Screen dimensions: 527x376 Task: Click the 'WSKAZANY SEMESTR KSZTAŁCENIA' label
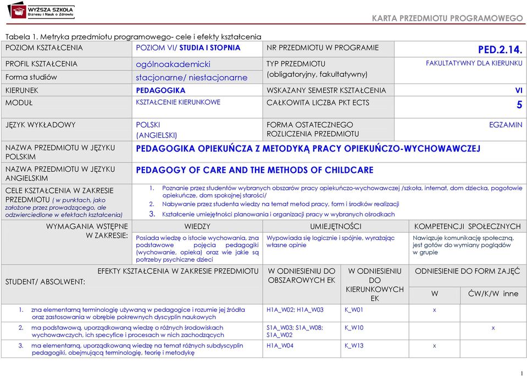coord(326,91)
